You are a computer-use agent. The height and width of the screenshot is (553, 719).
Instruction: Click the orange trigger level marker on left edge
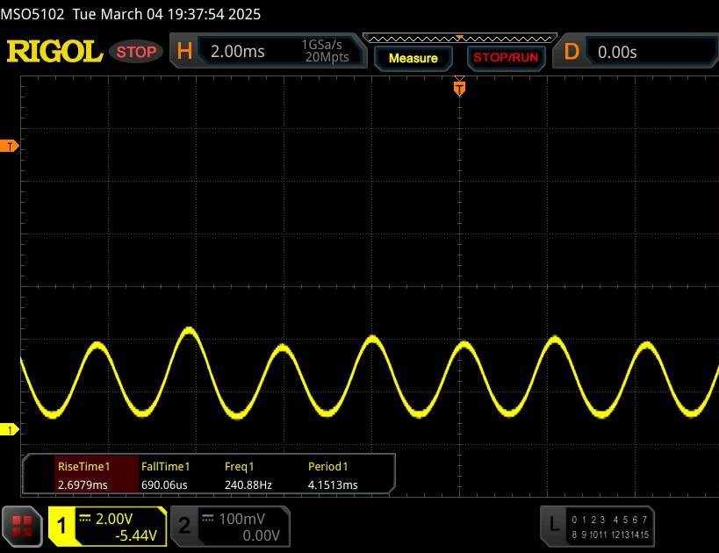coord(9,147)
